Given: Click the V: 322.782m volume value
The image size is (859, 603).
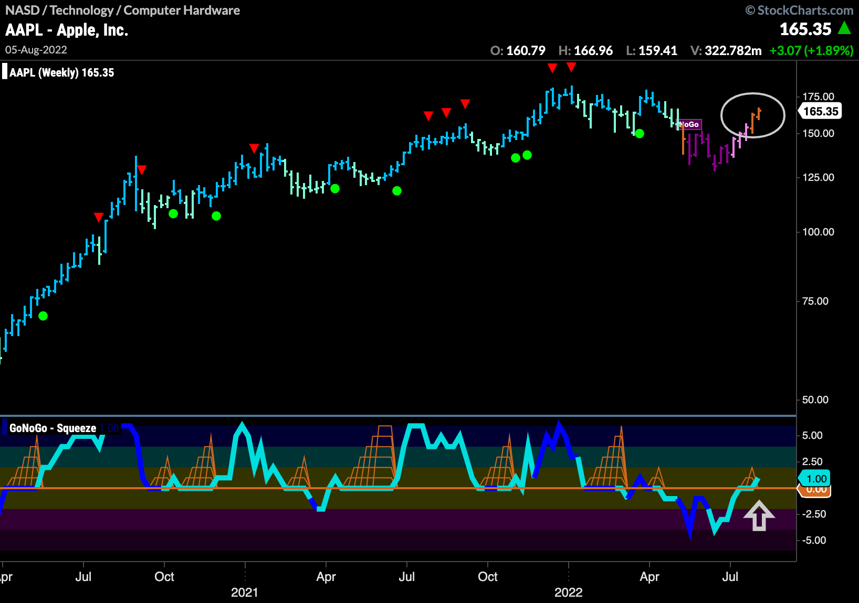Looking at the screenshot, I should [726, 50].
